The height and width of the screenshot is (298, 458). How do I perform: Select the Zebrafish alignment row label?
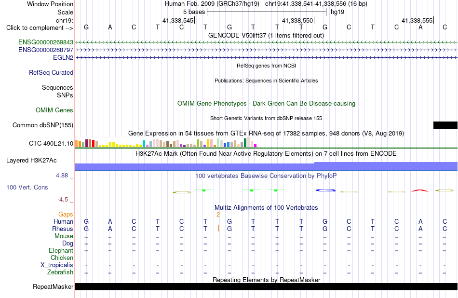pyautogui.click(x=60, y=272)
